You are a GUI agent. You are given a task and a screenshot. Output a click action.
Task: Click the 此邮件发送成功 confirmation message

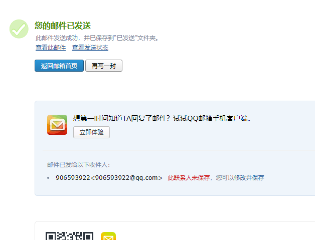click(97, 38)
